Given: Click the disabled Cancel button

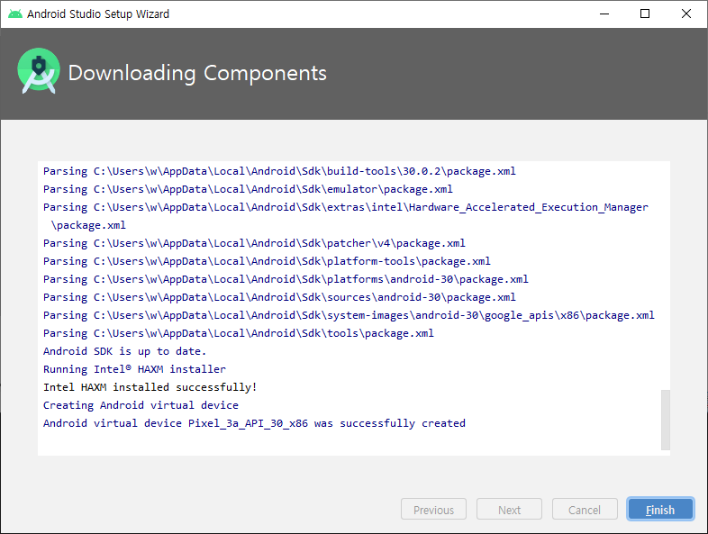Looking at the screenshot, I should 585,509.
